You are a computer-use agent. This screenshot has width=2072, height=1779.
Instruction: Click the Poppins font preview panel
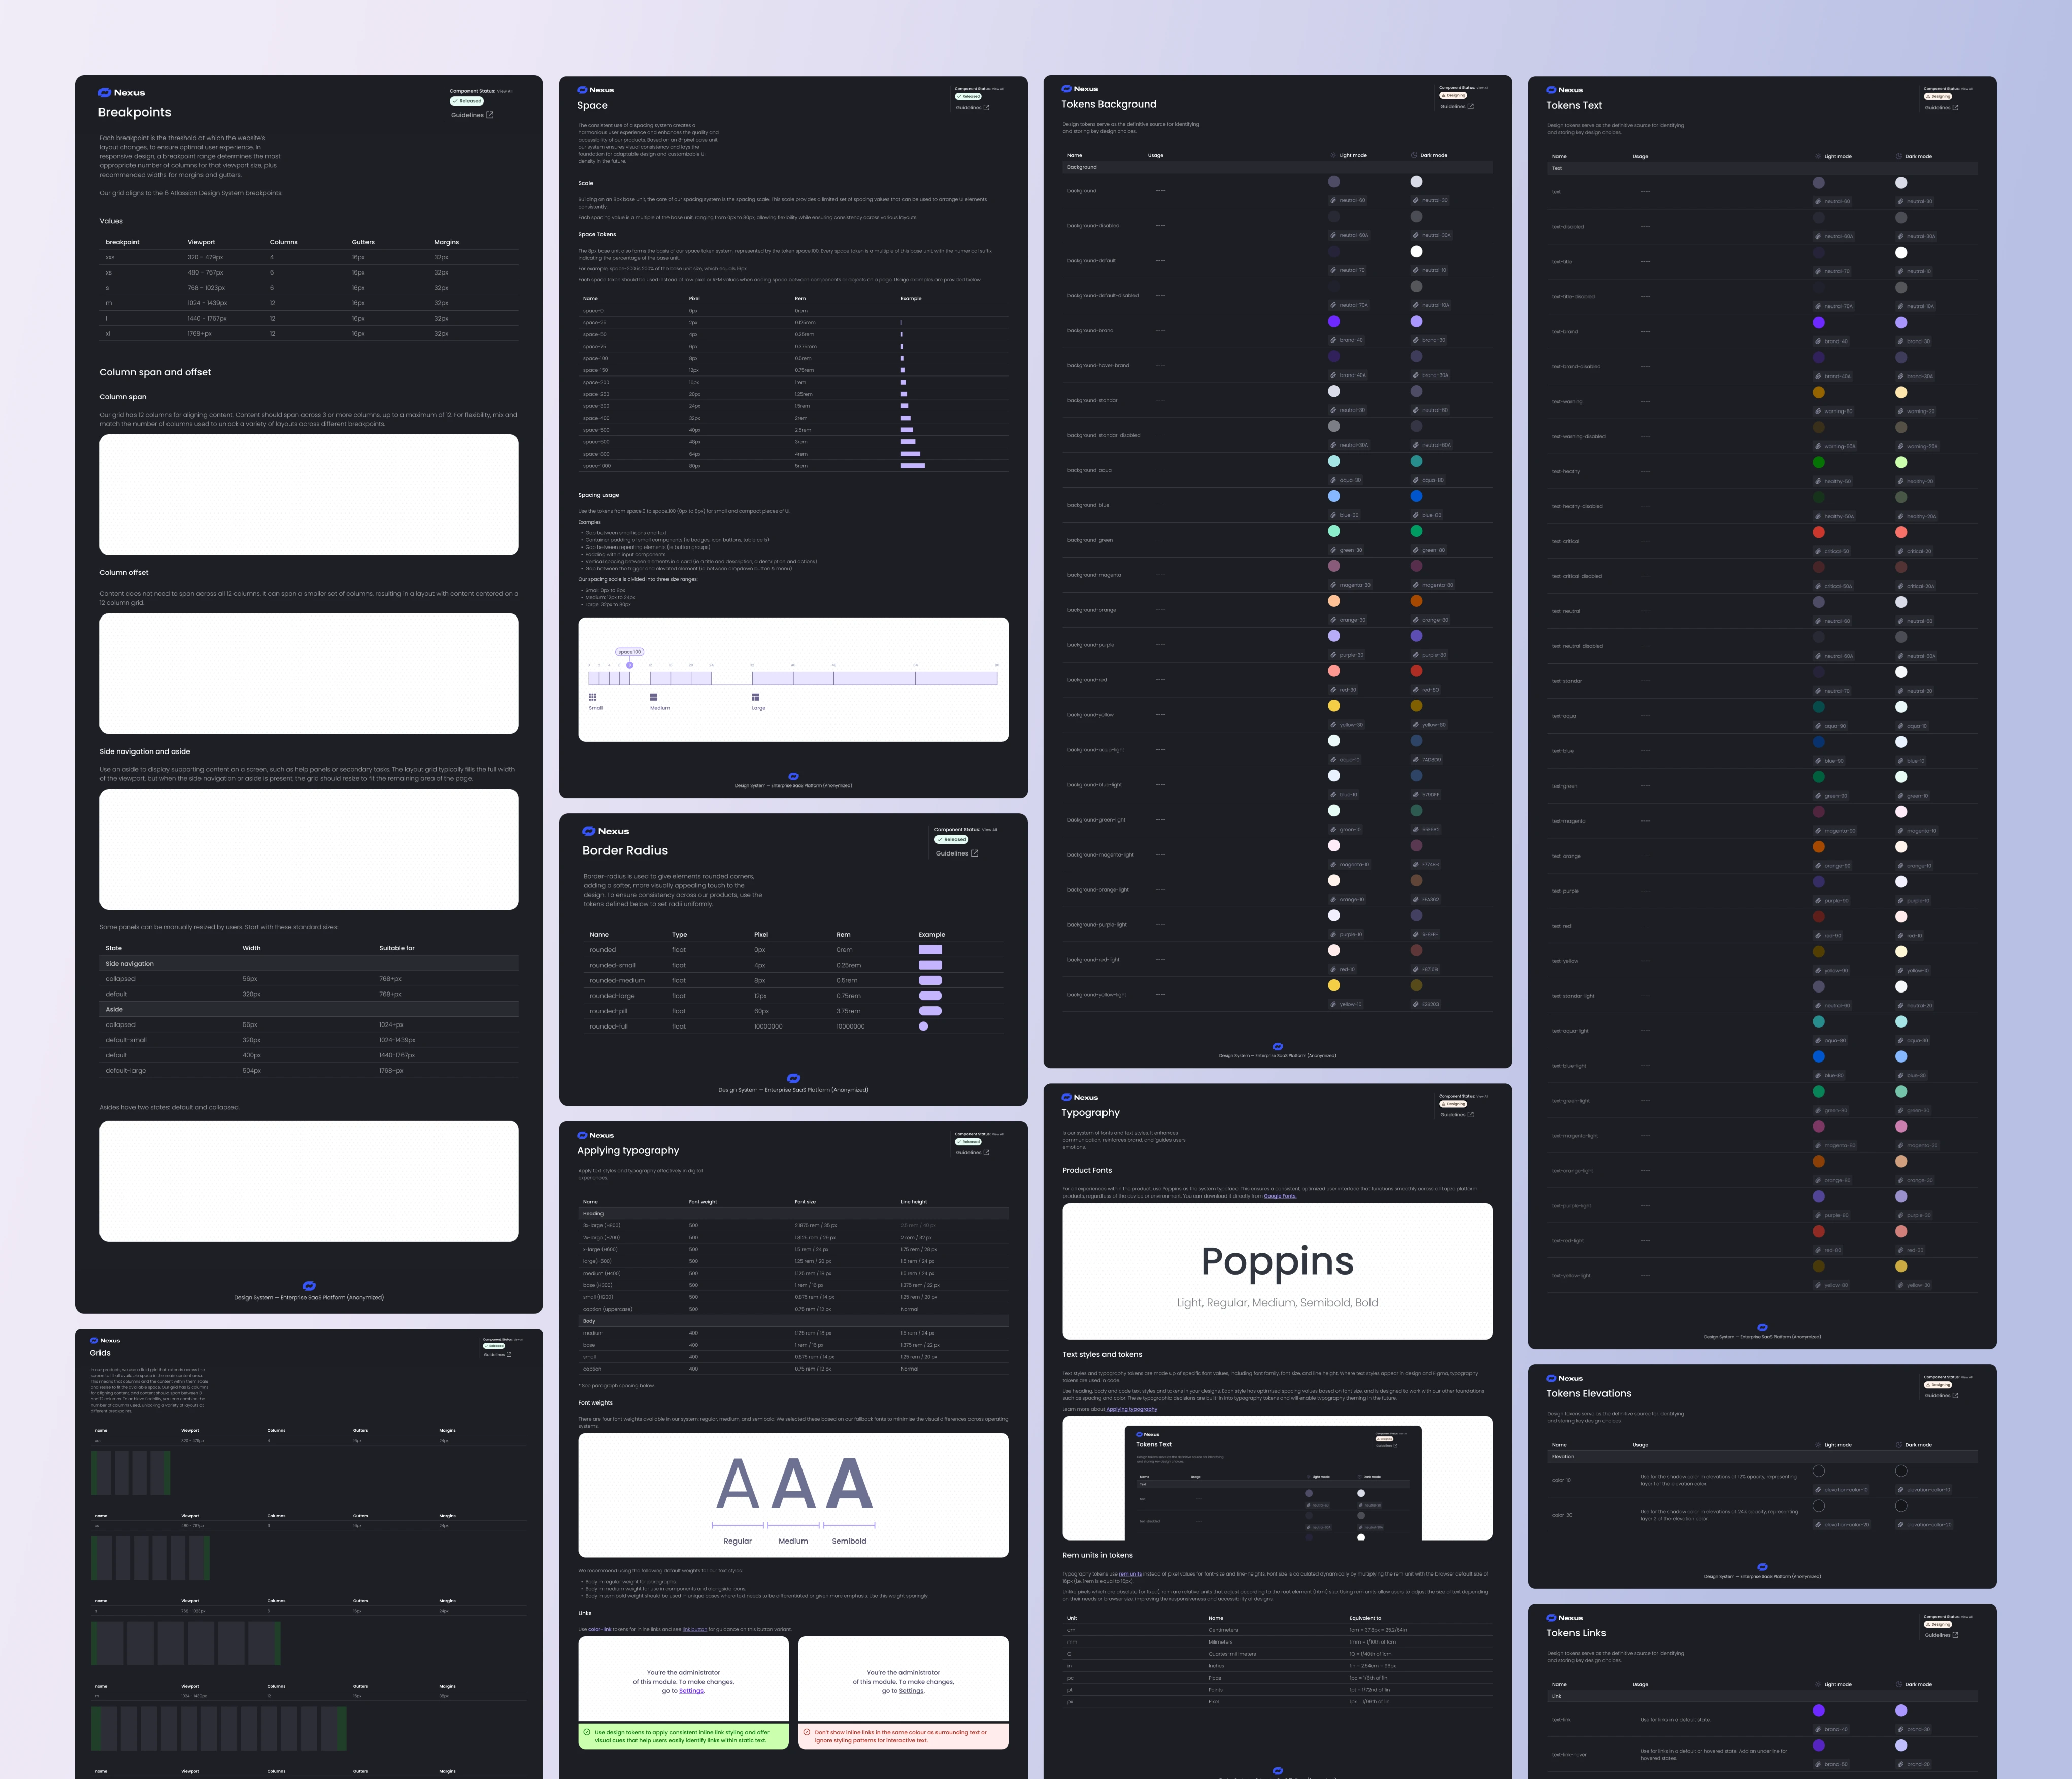(x=1277, y=1271)
